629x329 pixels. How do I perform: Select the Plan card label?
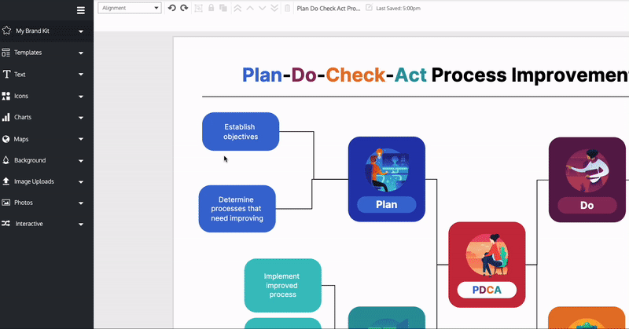coord(387,205)
